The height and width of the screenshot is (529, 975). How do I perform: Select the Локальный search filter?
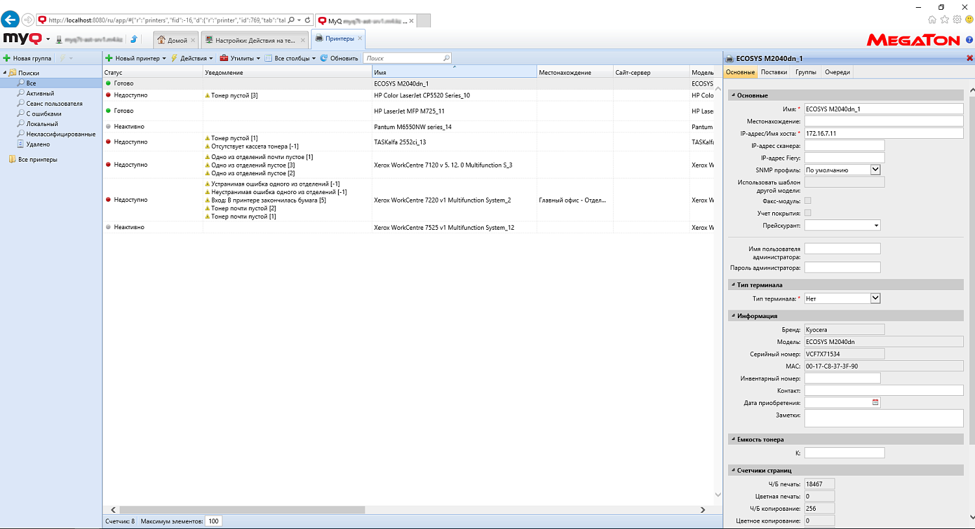(x=42, y=124)
